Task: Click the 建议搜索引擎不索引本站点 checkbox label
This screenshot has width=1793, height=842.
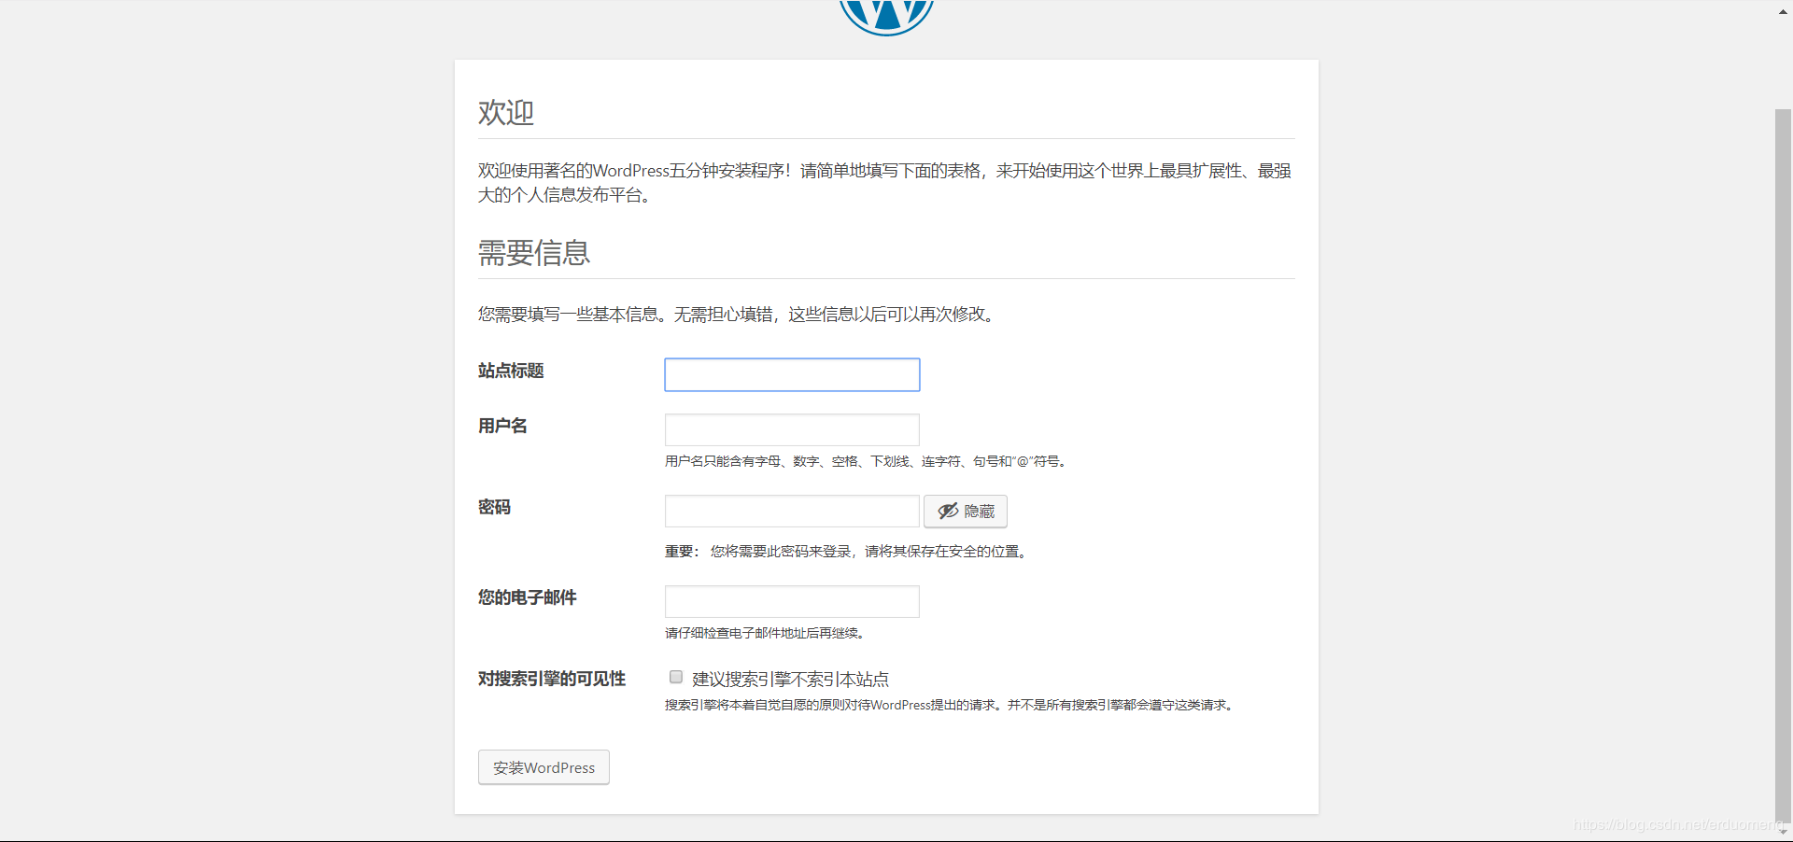Action: click(x=790, y=679)
